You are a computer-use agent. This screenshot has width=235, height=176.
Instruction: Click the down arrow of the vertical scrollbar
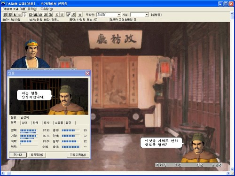232,169
